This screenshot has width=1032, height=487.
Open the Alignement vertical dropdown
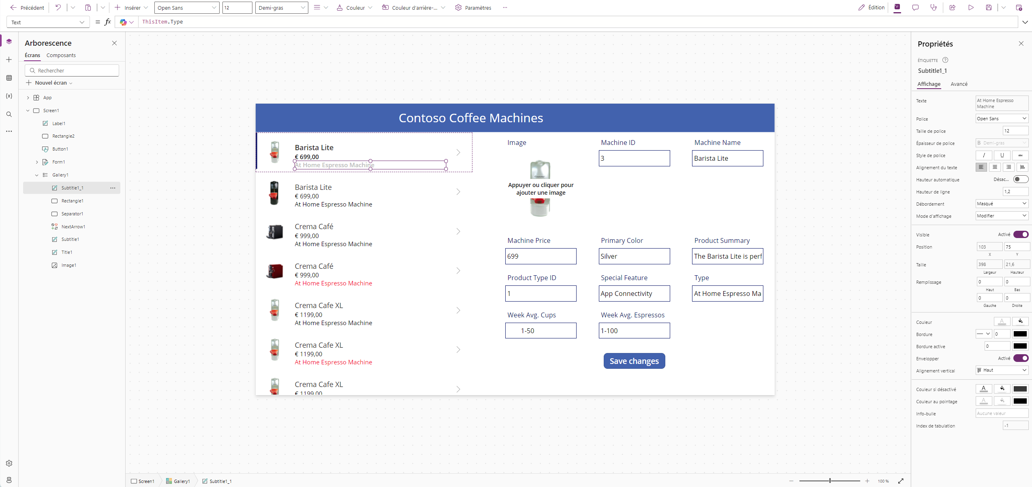click(x=1002, y=370)
